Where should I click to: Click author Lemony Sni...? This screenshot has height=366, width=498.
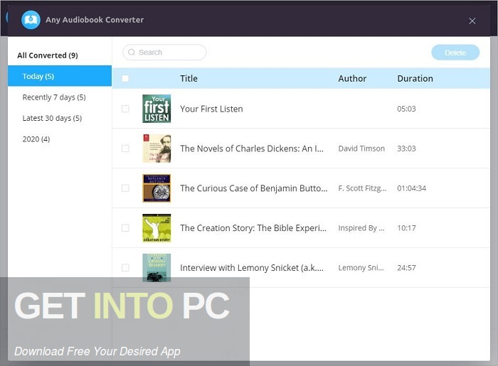coord(361,268)
